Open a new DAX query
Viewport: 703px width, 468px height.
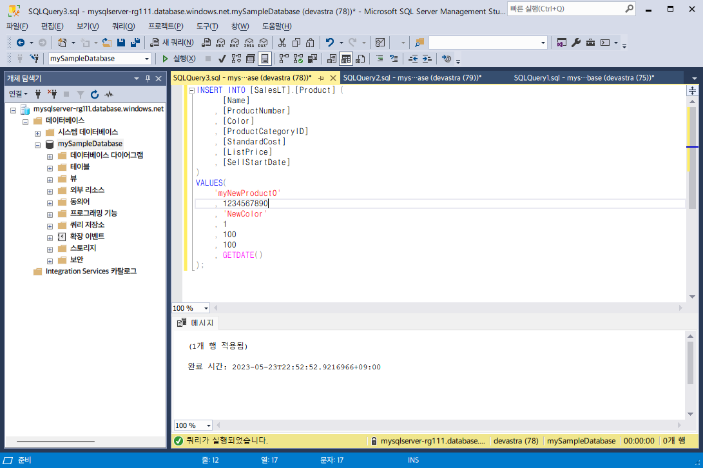(x=263, y=43)
